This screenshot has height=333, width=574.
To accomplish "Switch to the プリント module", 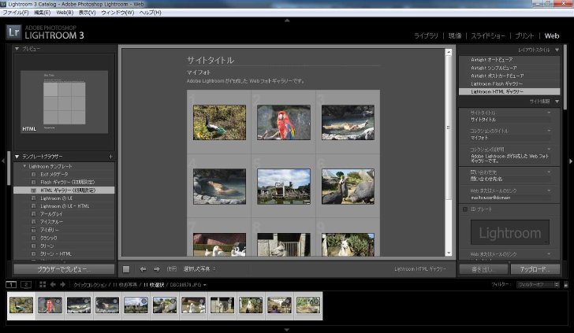I will (524, 36).
